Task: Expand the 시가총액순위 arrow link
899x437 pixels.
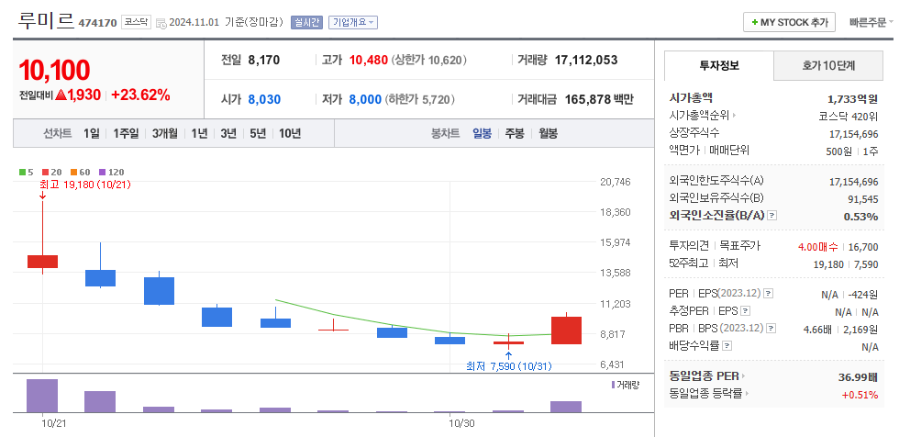Action: pos(734,116)
